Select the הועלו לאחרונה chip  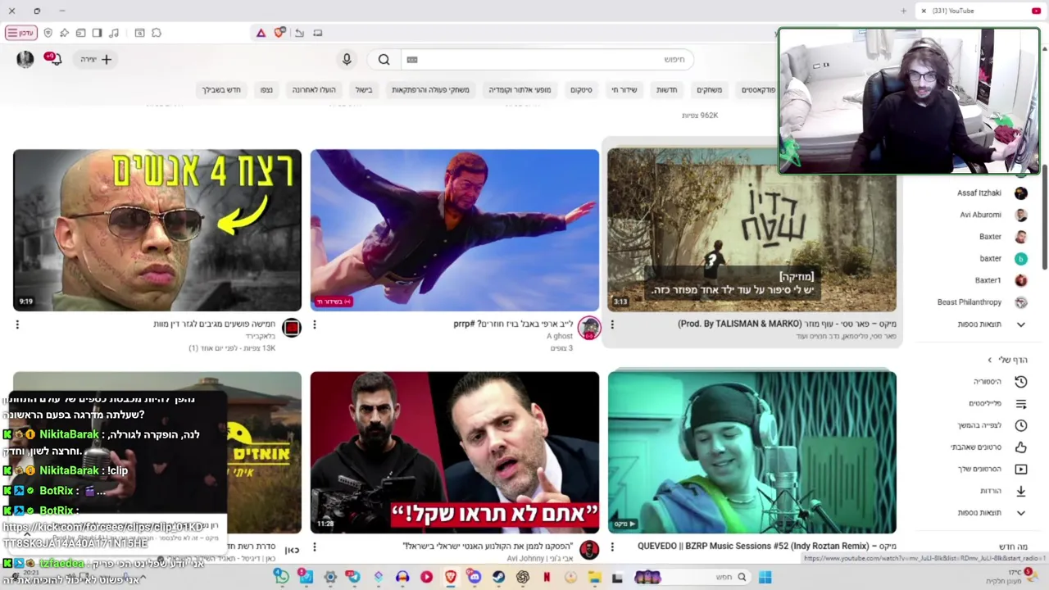tap(314, 89)
